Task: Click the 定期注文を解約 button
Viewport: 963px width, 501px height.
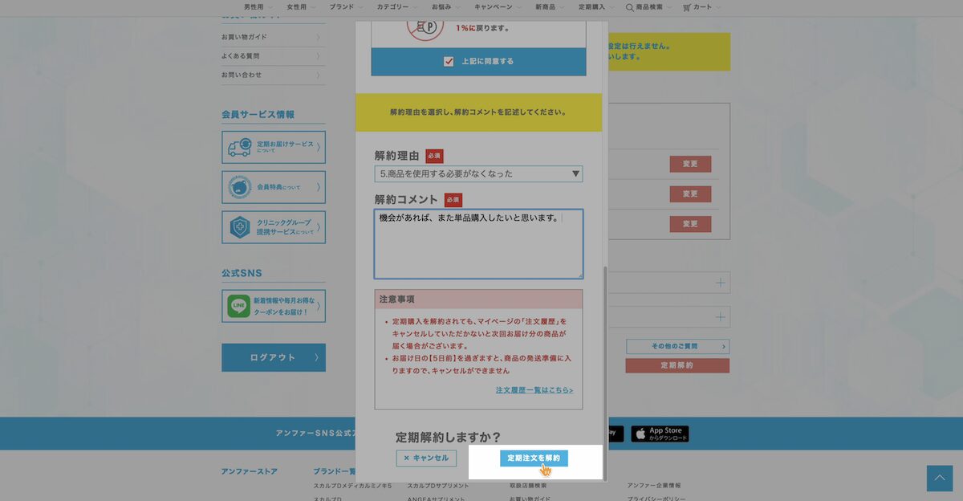Action: coord(534,458)
